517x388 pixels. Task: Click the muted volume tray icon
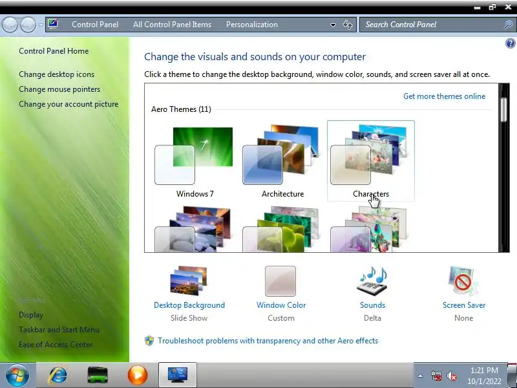pyautogui.click(x=451, y=376)
